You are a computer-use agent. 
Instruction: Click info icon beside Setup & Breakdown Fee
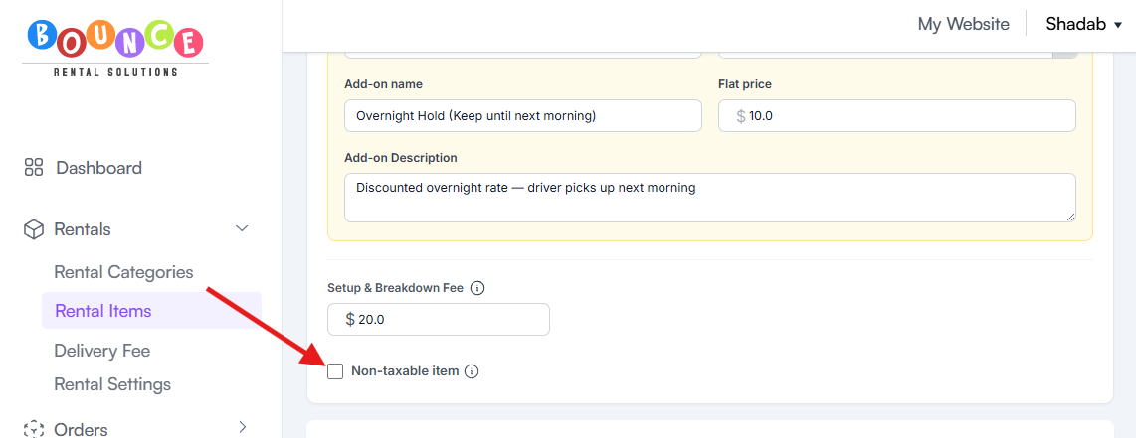477,288
